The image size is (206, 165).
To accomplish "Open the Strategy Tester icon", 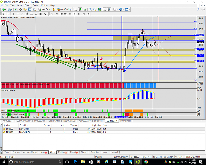I will pos(34,9).
